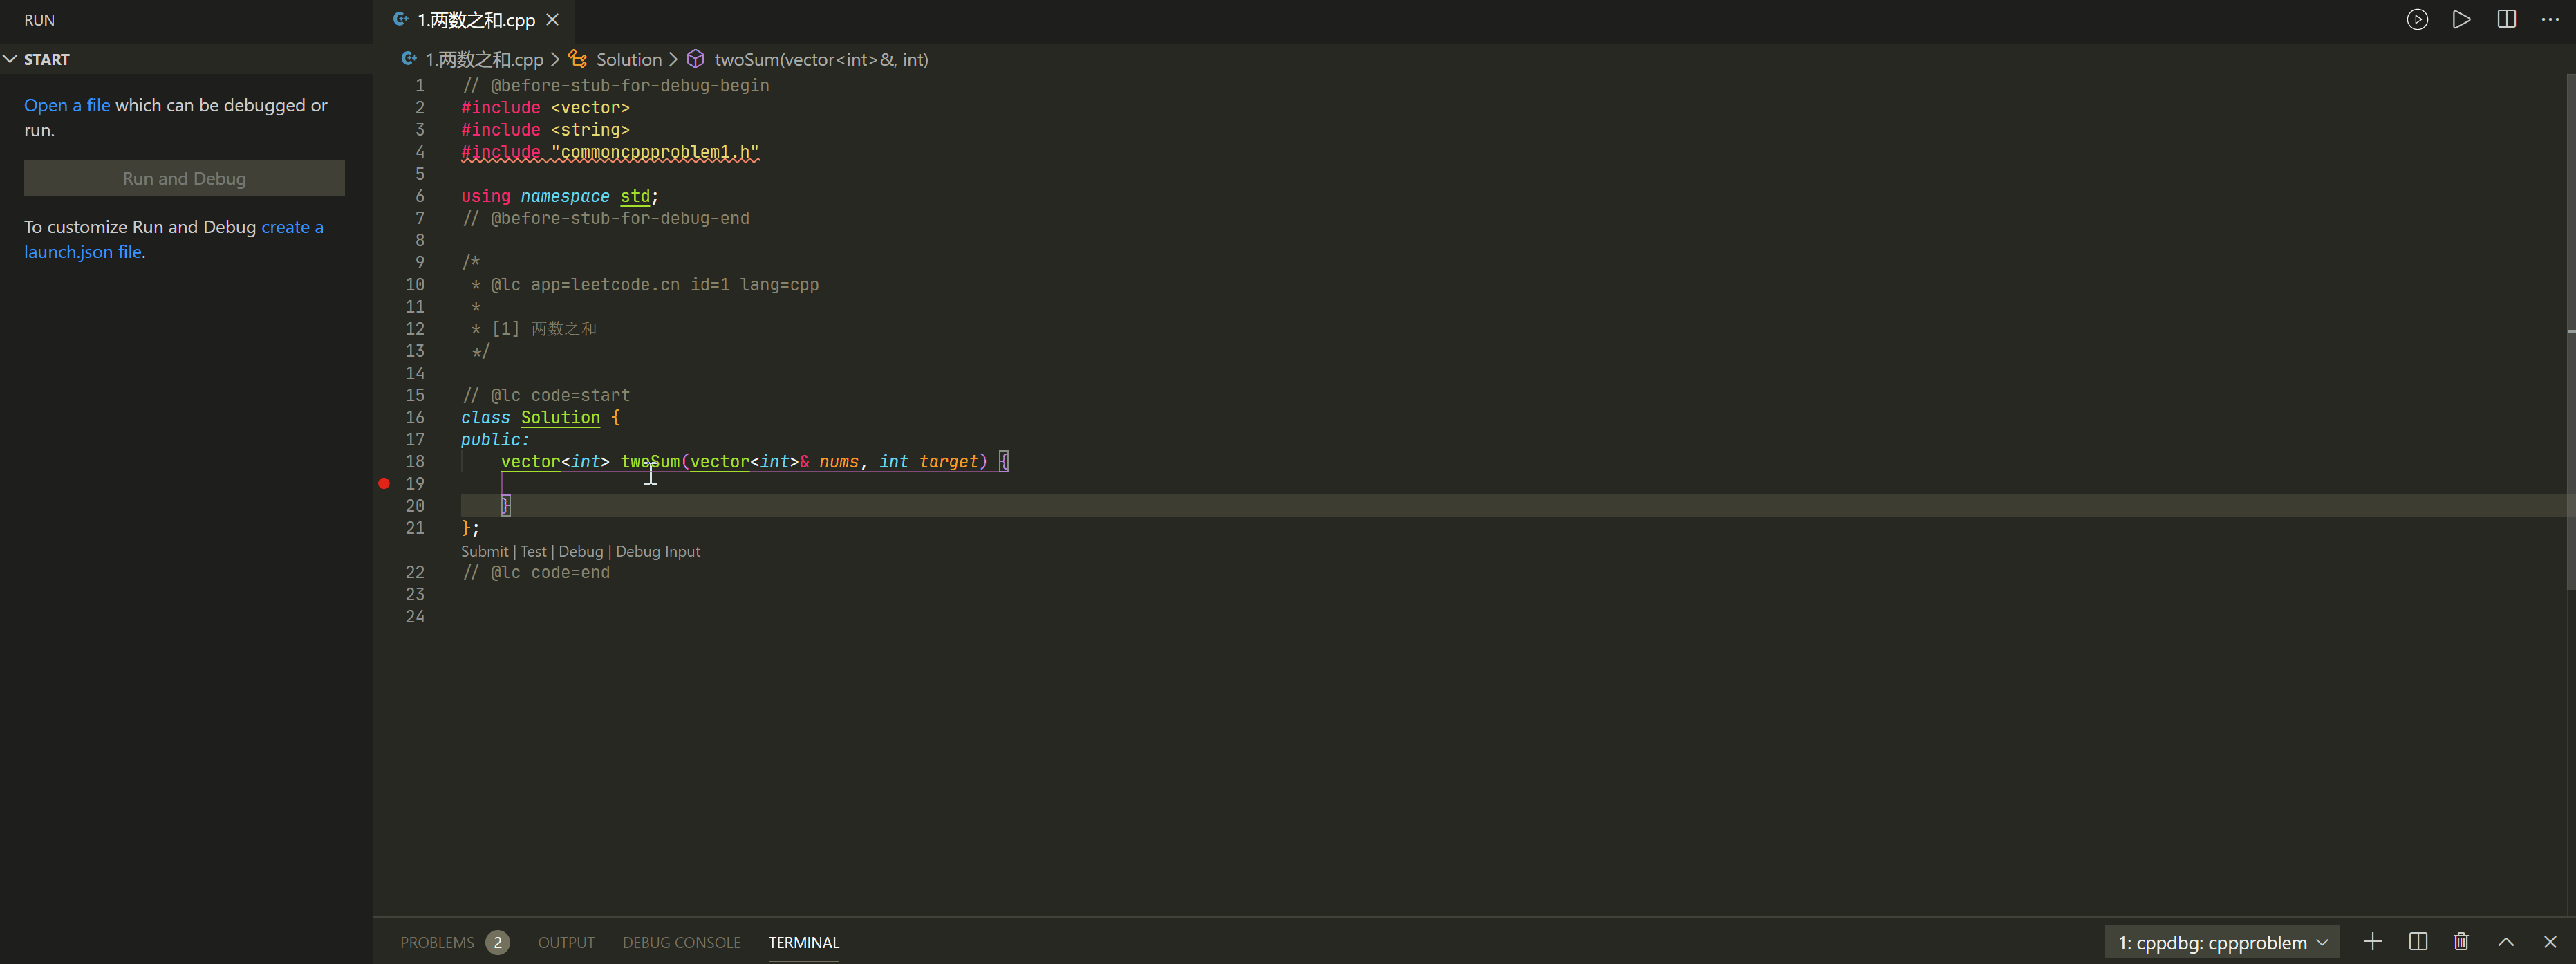Switch to the PROBLEMS tab
The width and height of the screenshot is (2576, 964).
tap(438, 941)
